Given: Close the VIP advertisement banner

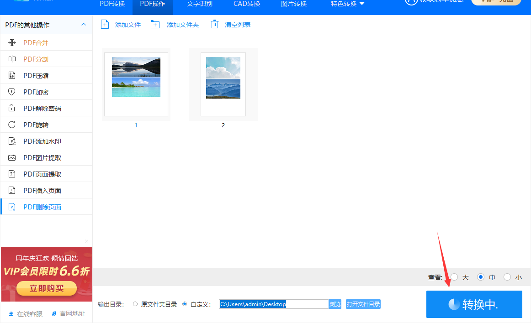Looking at the screenshot, I should pyautogui.click(x=87, y=241).
